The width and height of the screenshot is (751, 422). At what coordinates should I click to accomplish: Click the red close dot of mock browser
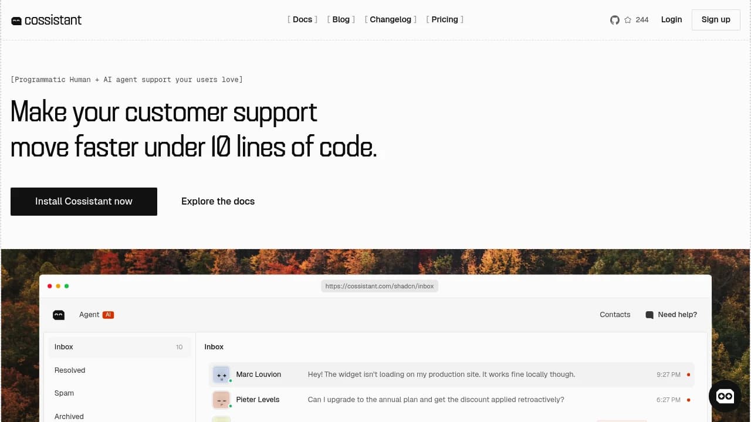pyautogui.click(x=49, y=286)
